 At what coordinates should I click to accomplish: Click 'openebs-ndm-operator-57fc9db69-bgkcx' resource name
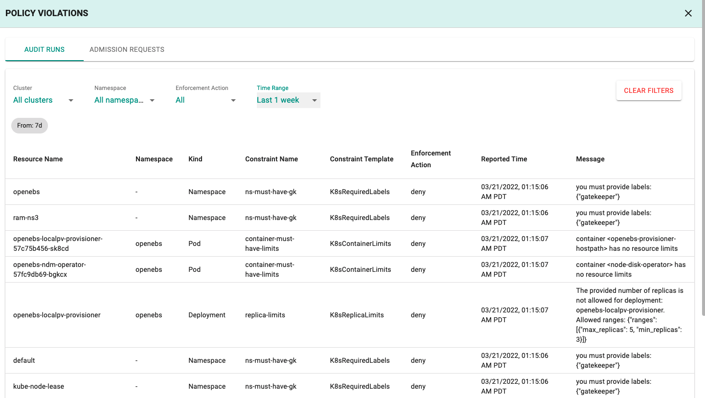click(49, 269)
